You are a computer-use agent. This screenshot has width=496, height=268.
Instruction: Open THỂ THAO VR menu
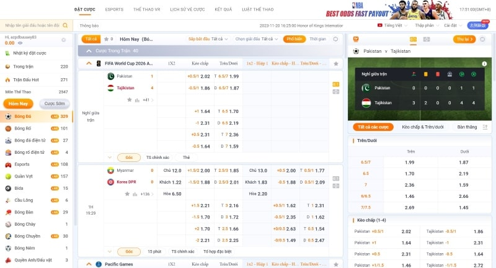click(x=147, y=9)
